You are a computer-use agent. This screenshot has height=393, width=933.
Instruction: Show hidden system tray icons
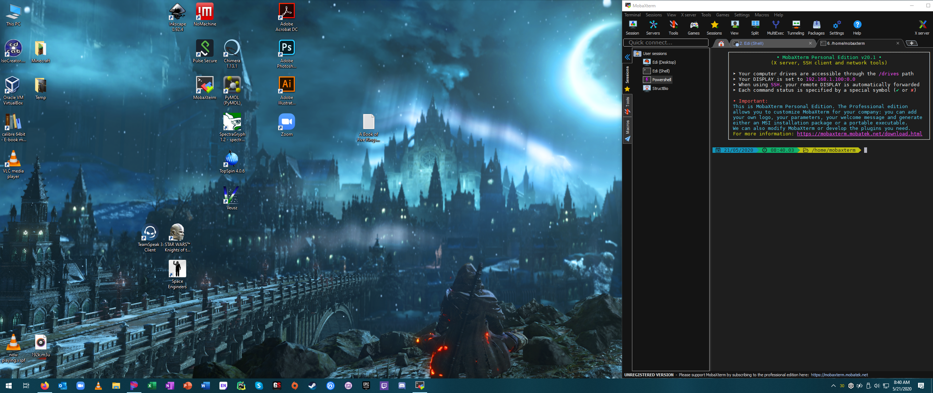(x=833, y=386)
